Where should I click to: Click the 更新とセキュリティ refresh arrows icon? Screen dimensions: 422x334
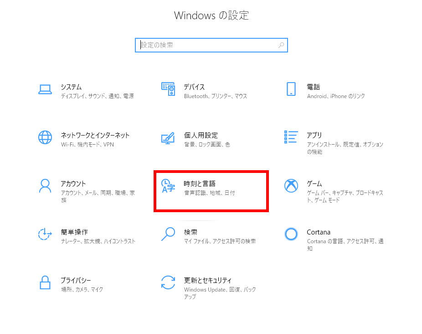coord(168,282)
